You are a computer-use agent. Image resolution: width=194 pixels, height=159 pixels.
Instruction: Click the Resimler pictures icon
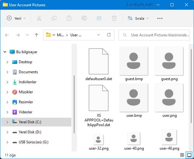pyautogui.click(x=15, y=102)
